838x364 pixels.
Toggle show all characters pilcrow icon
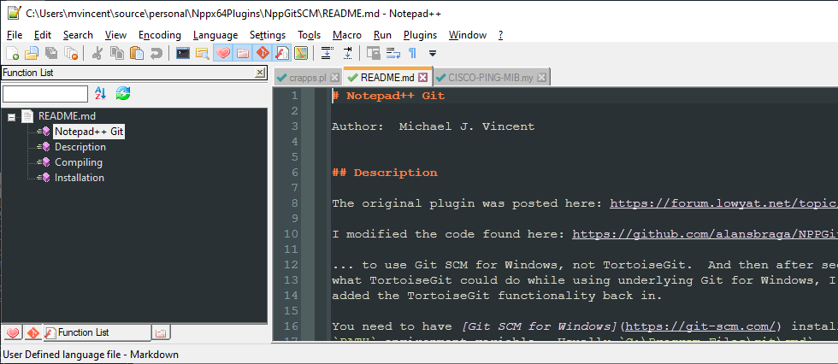412,53
